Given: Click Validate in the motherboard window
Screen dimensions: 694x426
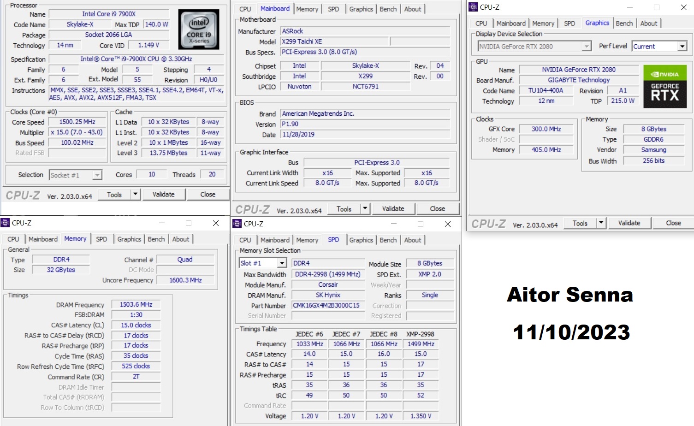Looking at the screenshot, I should (x=393, y=209).
